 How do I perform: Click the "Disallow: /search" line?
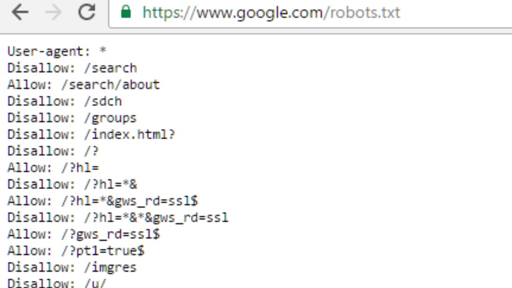(x=72, y=68)
